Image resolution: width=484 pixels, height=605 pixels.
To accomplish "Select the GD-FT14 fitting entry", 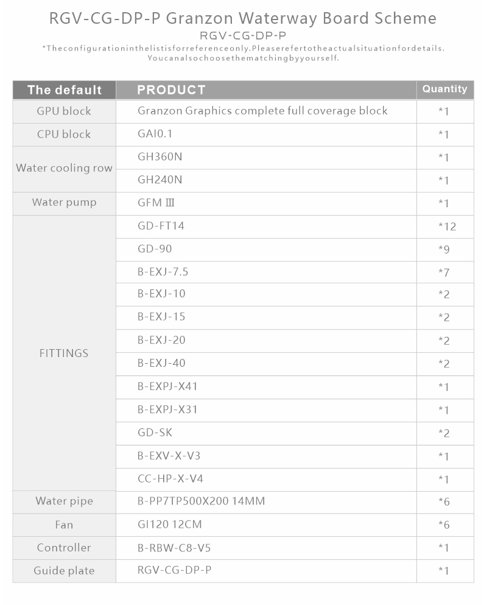I will [x=161, y=225].
